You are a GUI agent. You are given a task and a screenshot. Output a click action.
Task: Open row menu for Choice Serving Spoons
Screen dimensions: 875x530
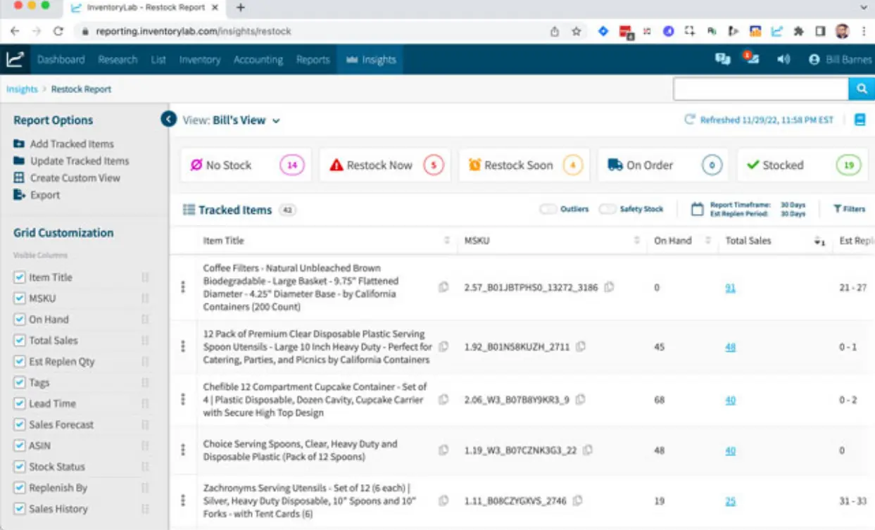pos(183,450)
